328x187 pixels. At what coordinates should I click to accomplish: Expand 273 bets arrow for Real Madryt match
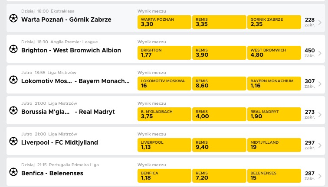pyautogui.click(x=320, y=115)
